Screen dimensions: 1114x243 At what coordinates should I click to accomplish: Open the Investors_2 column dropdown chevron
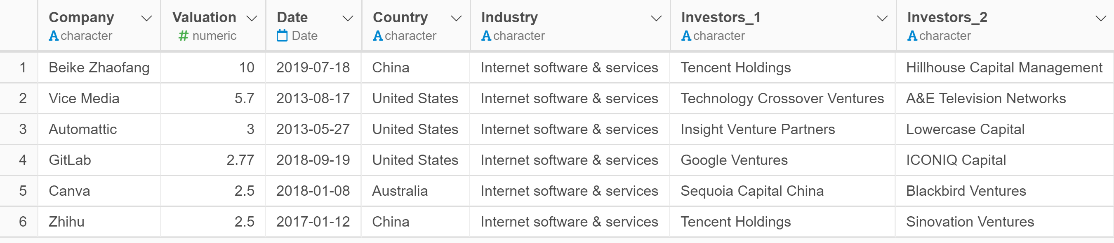[1100, 19]
